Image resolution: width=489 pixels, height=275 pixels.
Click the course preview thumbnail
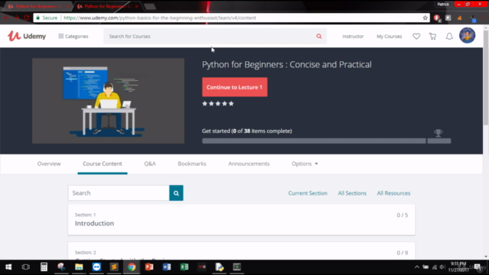[108, 101]
